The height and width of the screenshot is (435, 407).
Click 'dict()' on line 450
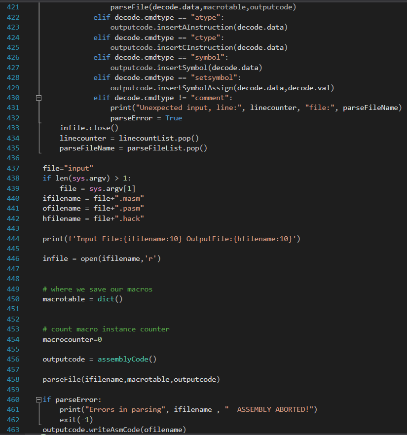coord(110,299)
